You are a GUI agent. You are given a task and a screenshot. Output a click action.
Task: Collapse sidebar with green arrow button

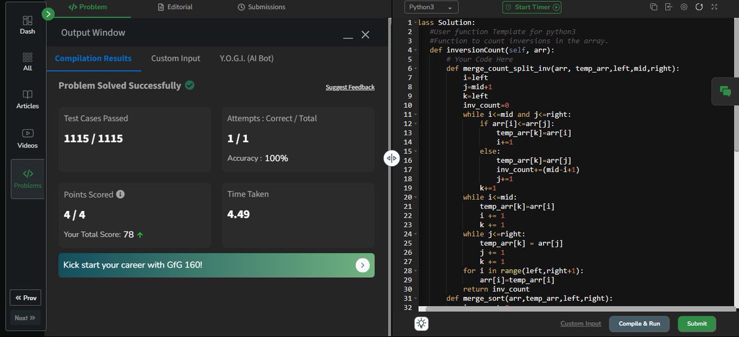(x=48, y=13)
